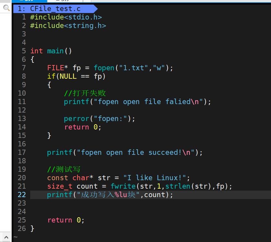271x242 pixels.
Task: Click the const char* str declaration
Action: click(118, 178)
